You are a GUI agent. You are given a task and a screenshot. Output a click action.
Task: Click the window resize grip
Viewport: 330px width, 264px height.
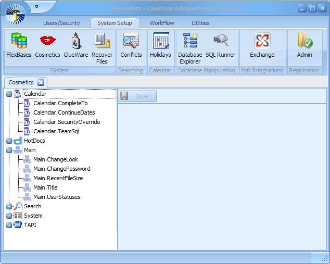[324, 258]
